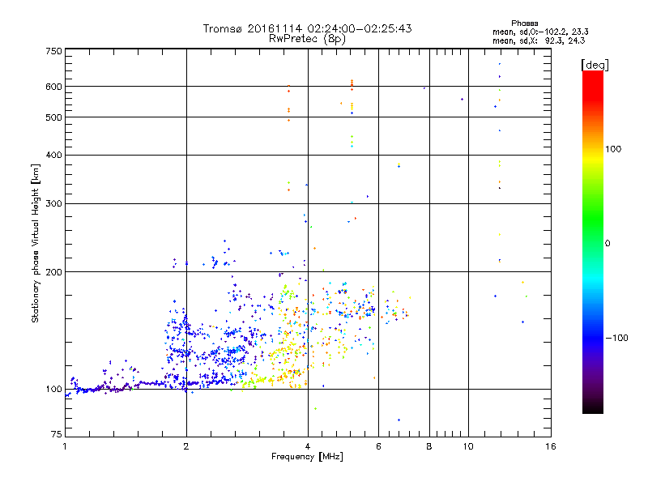Click the y-axis tick label '500'
Viewport: 648px width, 486px height.
click(x=53, y=117)
